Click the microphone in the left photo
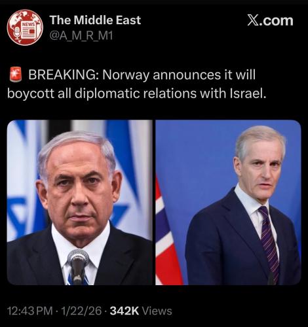The width and height of the screenshot is (308, 327). click(x=78, y=266)
